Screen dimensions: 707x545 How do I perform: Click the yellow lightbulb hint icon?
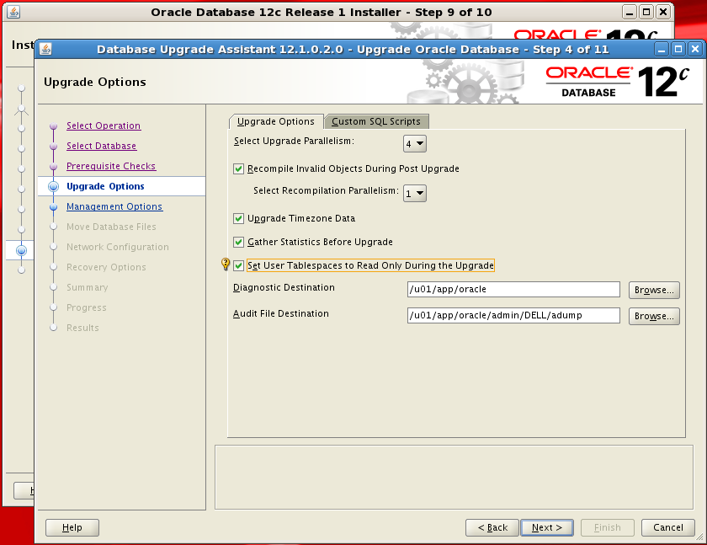tap(226, 264)
